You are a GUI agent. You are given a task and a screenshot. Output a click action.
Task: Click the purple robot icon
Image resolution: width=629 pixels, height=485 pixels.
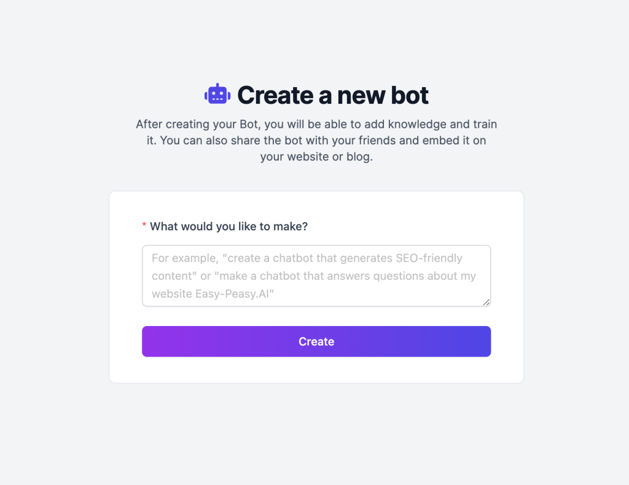[217, 95]
